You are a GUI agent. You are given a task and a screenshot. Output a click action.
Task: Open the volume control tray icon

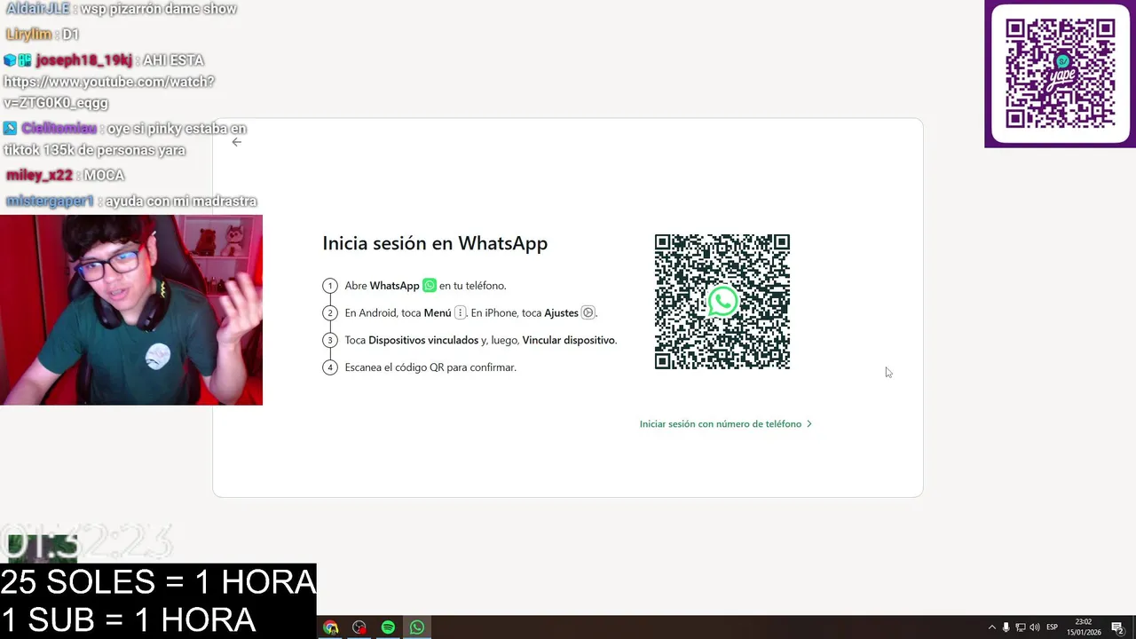pyautogui.click(x=1034, y=627)
